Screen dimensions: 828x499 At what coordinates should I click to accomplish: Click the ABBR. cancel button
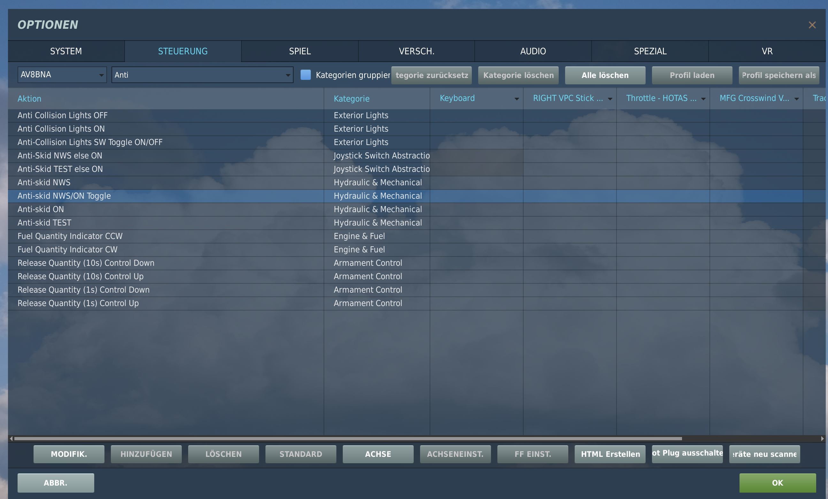56,483
